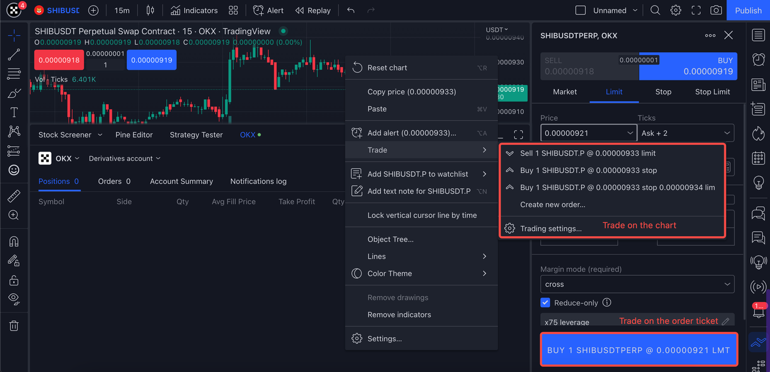Open the 'Ask + 2' ticks dropdown
Viewport: 770px width, 372px height.
pyautogui.click(x=686, y=132)
